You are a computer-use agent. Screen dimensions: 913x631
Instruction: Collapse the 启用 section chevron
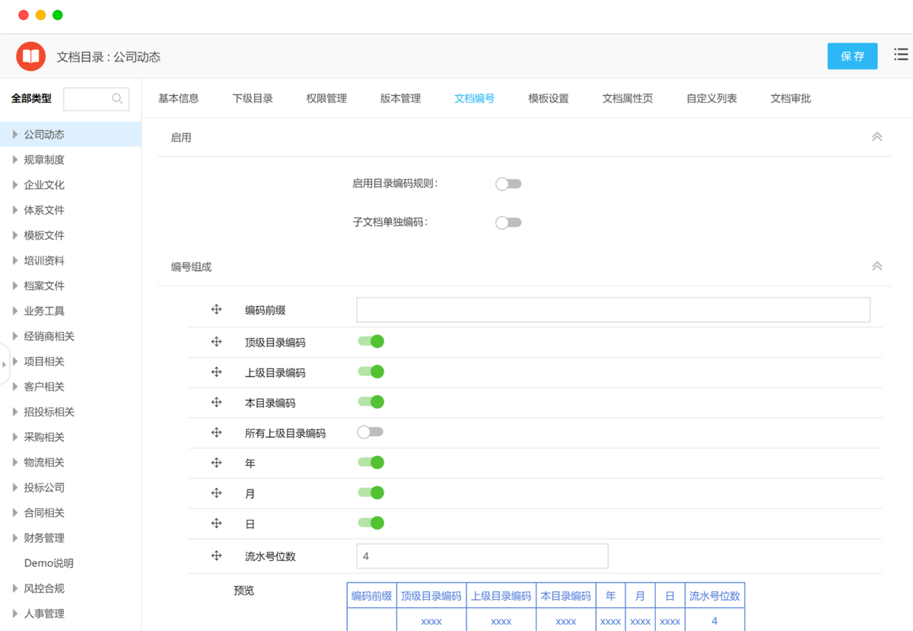coord(876,137)
